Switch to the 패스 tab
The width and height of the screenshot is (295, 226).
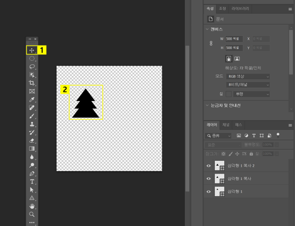[238, 125]
